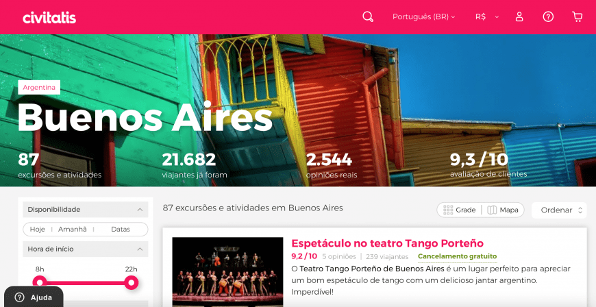Screen dimensions: 596x307
Task: Click the map icon beside Mapa
Action: pyautogui.click(x=492, y=210)
